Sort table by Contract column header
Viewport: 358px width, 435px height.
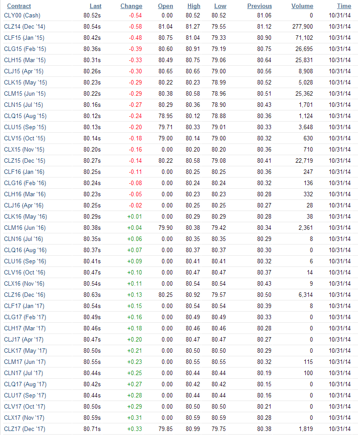(19, 6)
